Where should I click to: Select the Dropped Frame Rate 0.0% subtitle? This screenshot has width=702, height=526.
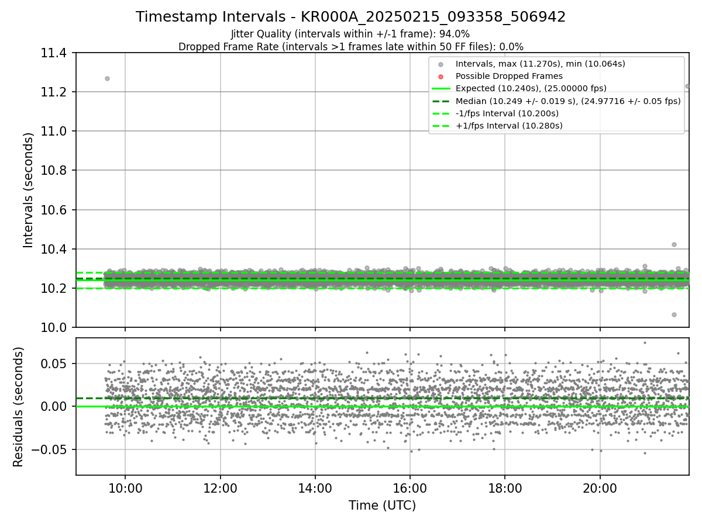350,47
